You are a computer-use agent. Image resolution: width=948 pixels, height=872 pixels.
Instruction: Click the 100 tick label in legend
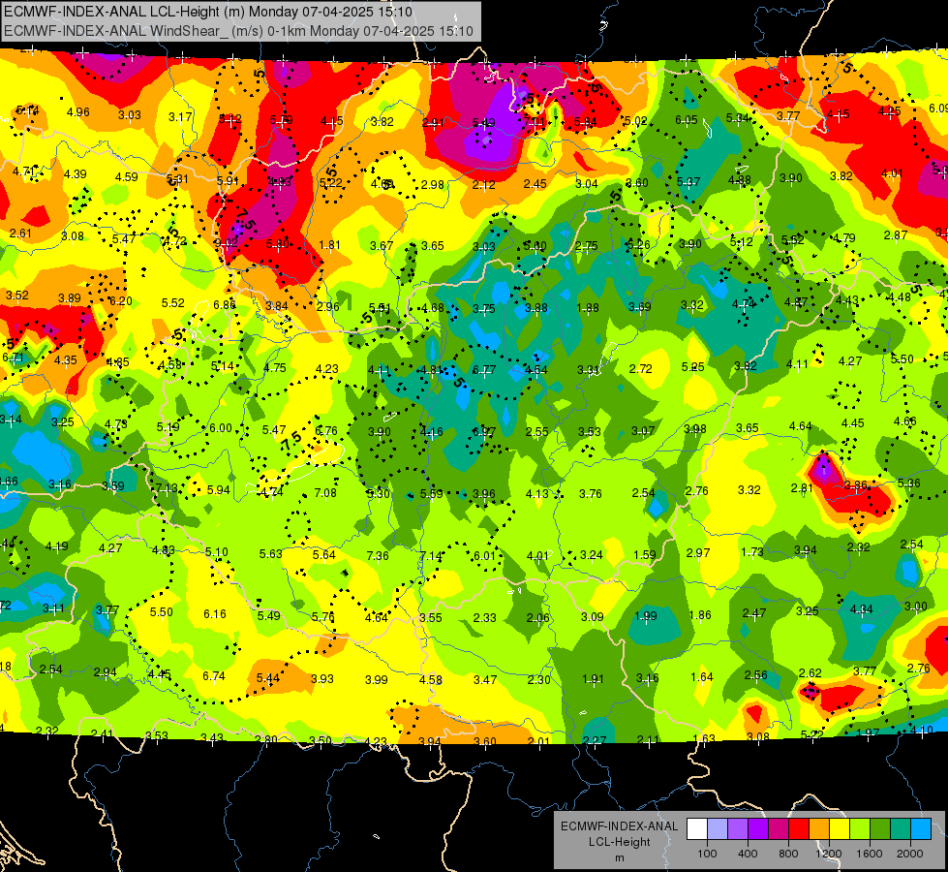[708, 854]
